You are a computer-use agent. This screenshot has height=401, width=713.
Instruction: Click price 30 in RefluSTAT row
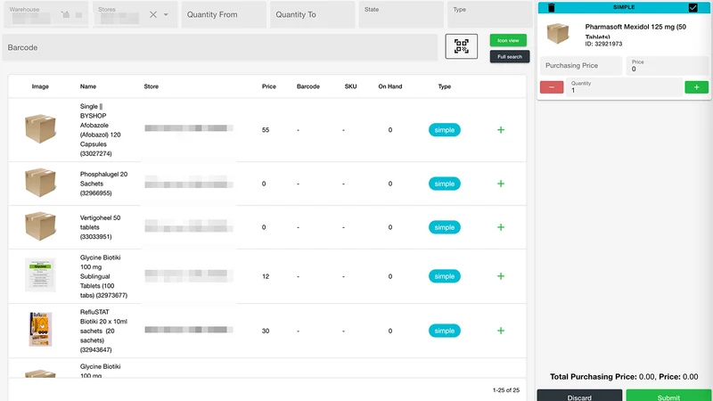point(266,331)
